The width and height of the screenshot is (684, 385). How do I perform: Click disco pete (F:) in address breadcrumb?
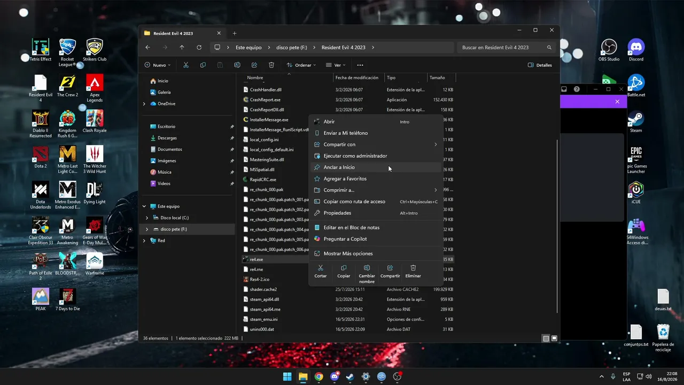(292, 47)
